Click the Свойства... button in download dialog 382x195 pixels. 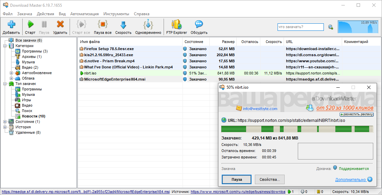(270, 179)
